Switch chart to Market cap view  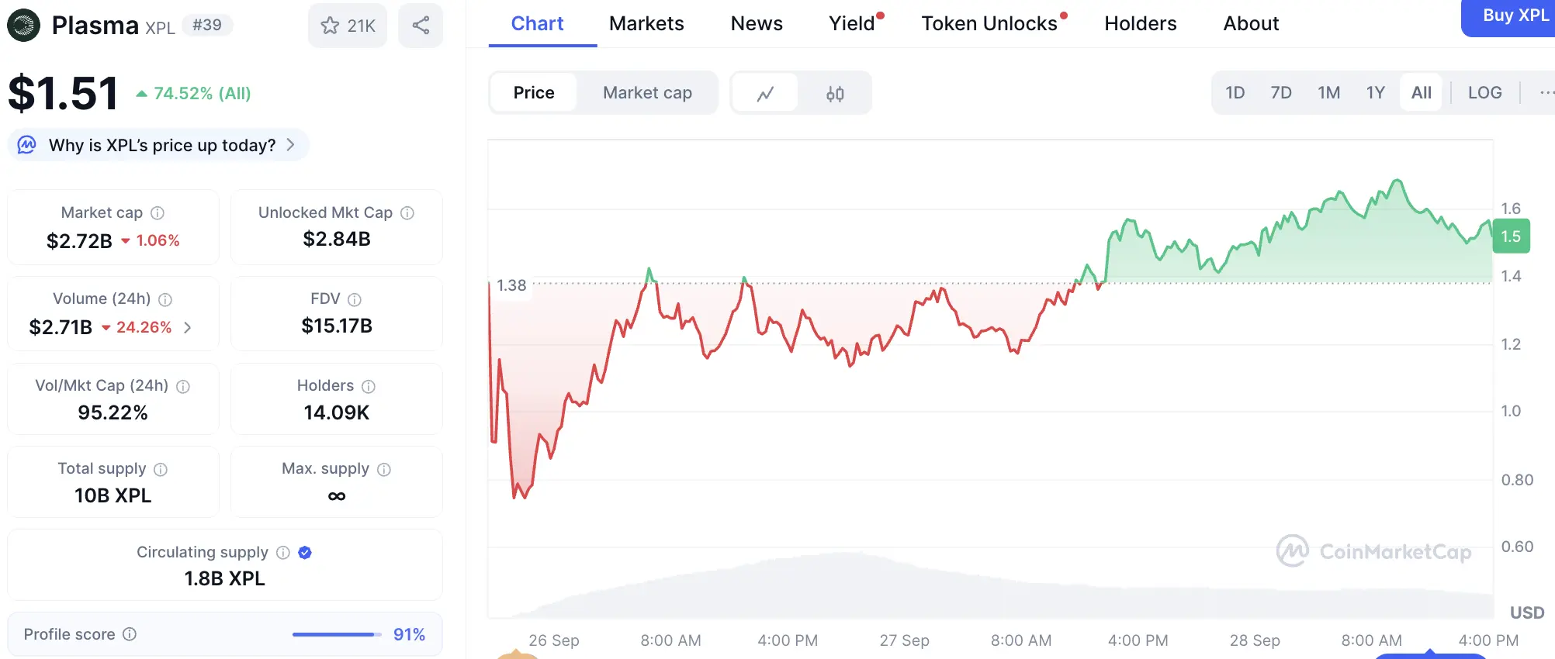click(647, 93)
